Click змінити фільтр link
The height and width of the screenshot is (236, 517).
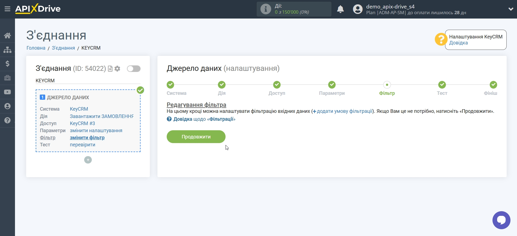87,138
